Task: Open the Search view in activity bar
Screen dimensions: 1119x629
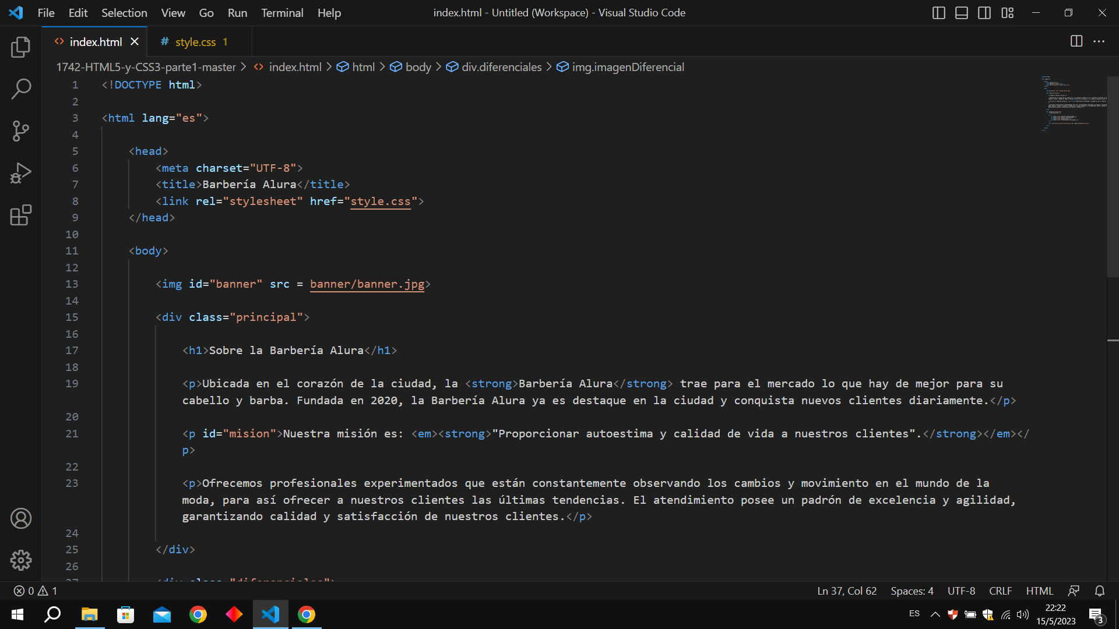Action: [21, 89]
